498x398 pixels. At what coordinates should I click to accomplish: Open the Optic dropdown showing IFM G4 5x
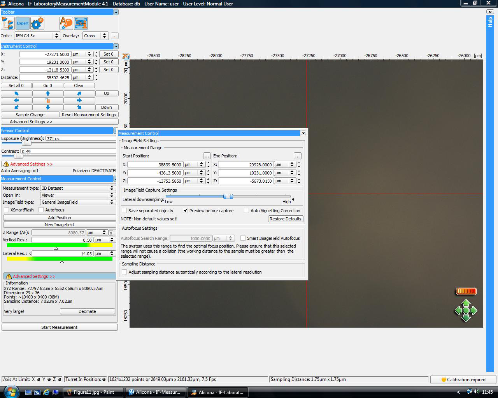(x=37, y=36)
